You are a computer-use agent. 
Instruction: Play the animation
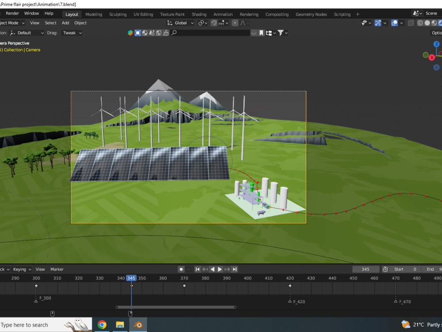(x=220, y=269)
